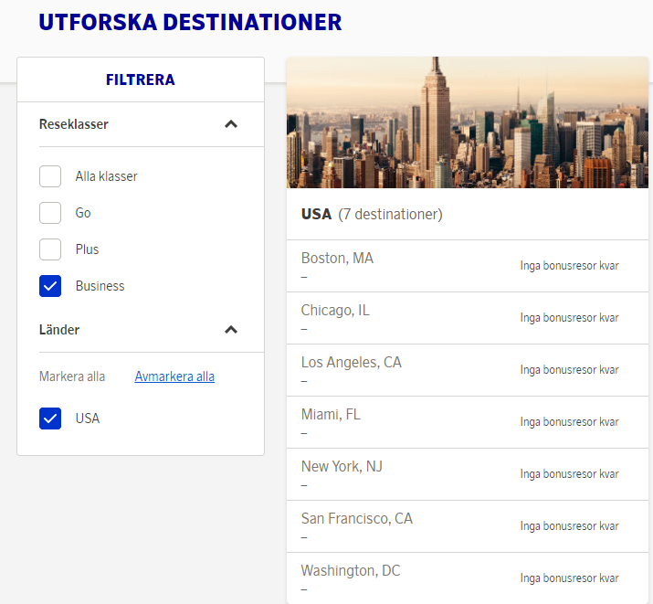Click the Avmarkera alla link
Screen dimensions: 653x604
pos(174,376)
